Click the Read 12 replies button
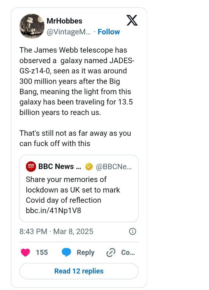This screenshot has height=290, width=209. coord(79,271)
